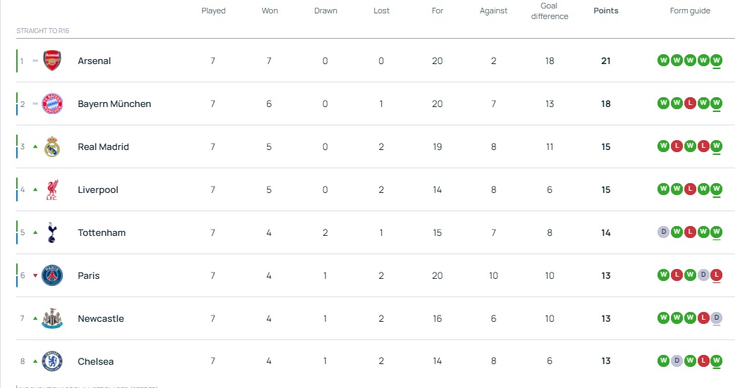
Task: Click the Newcastle club crest
Action: tap(52, 318)
